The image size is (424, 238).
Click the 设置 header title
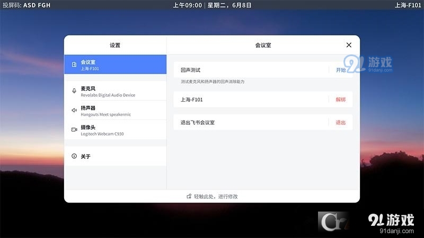(x=115, y=45)
